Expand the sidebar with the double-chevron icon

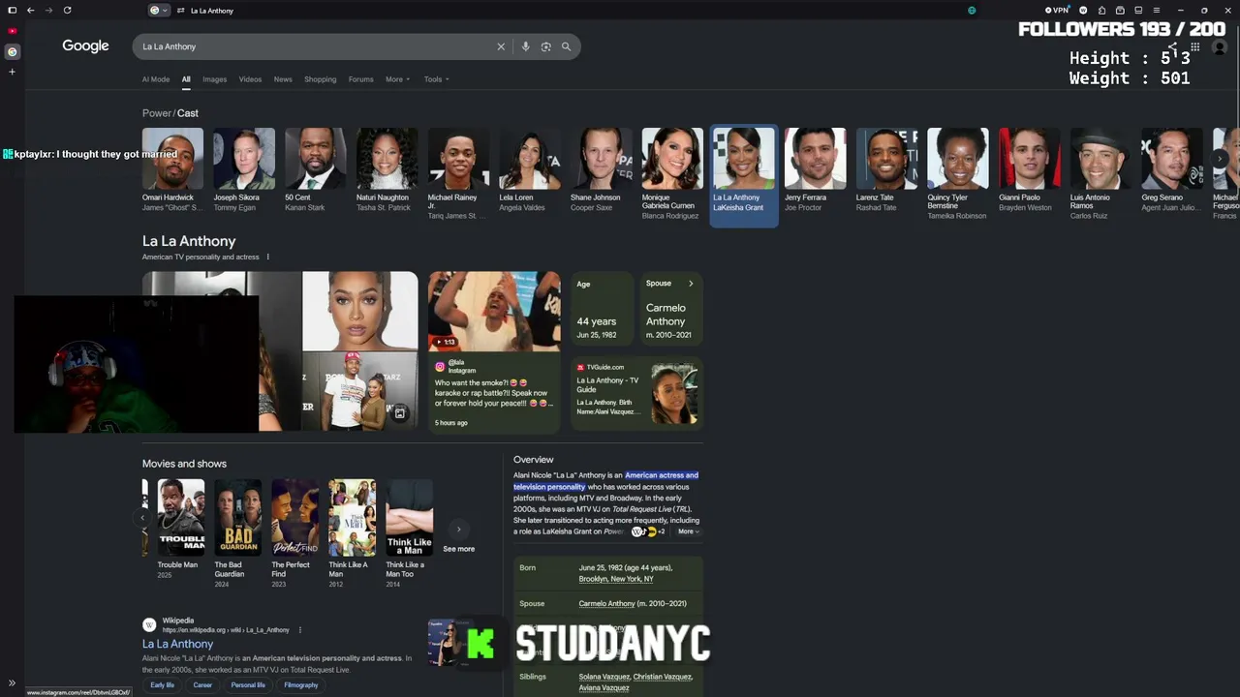click(12, 683)
